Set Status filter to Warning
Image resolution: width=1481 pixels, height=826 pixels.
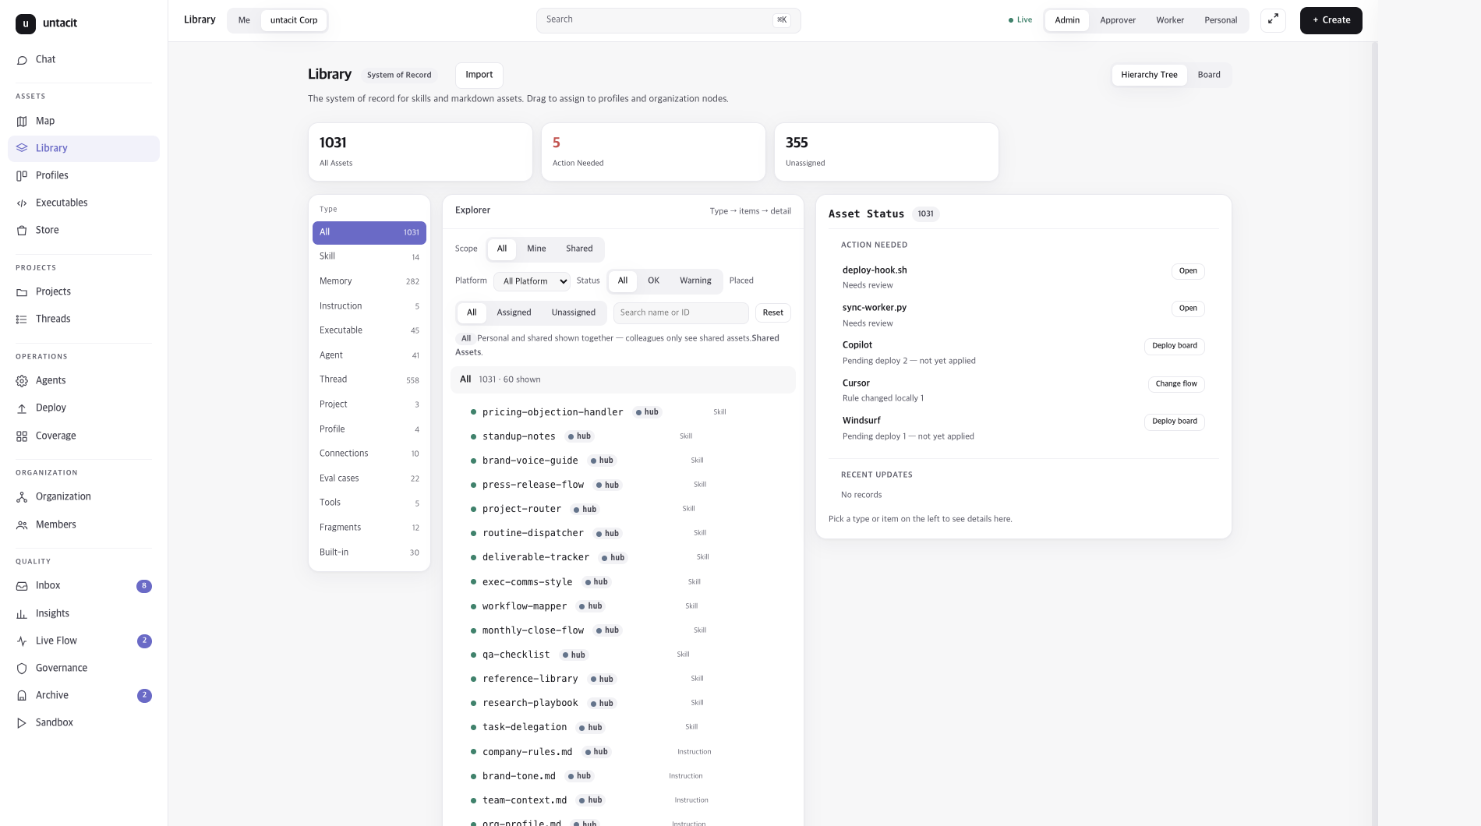pyautogui.click(x=695, y=281)
